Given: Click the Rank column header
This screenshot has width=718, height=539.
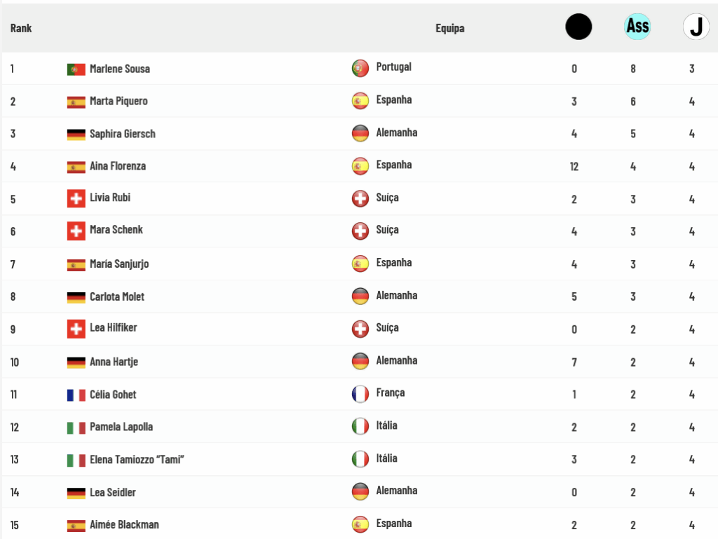Looking at the screenshot, I should pos(21,28).
